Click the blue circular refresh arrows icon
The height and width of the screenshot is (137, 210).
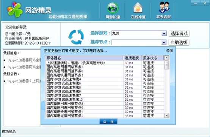coord(76,37)
